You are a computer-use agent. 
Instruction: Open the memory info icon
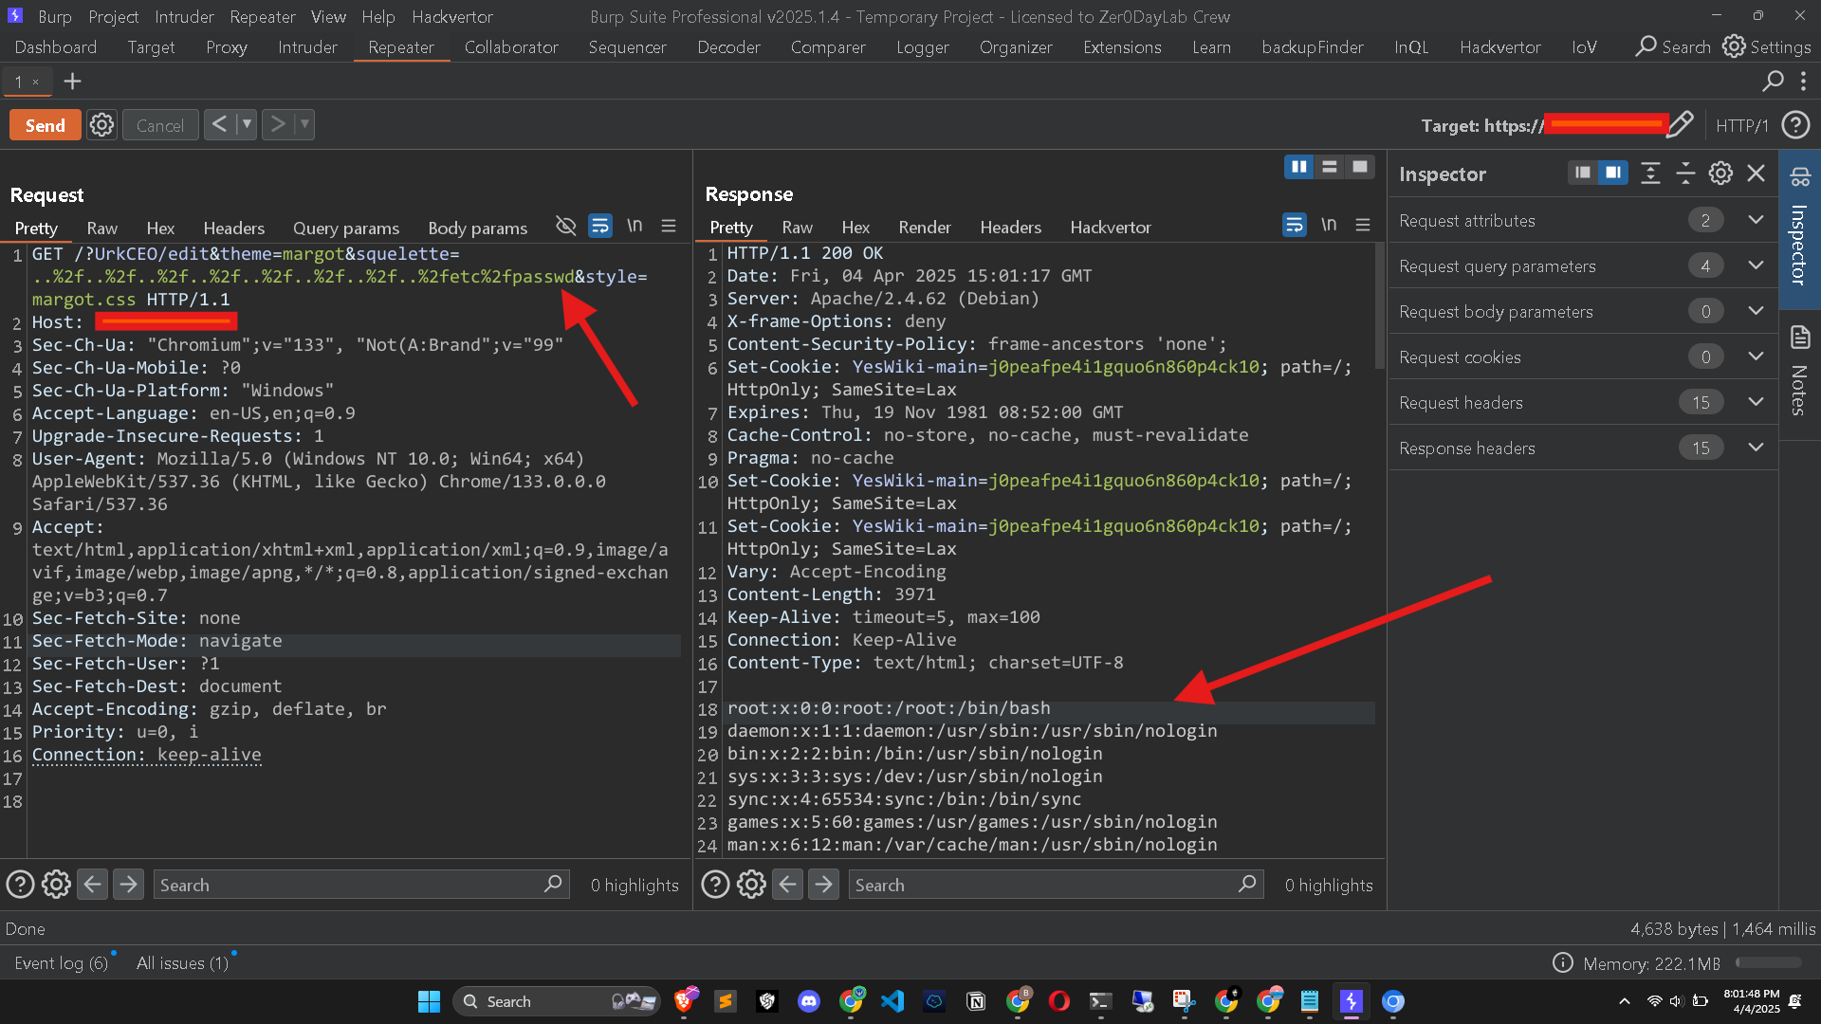coord(1562,963)
